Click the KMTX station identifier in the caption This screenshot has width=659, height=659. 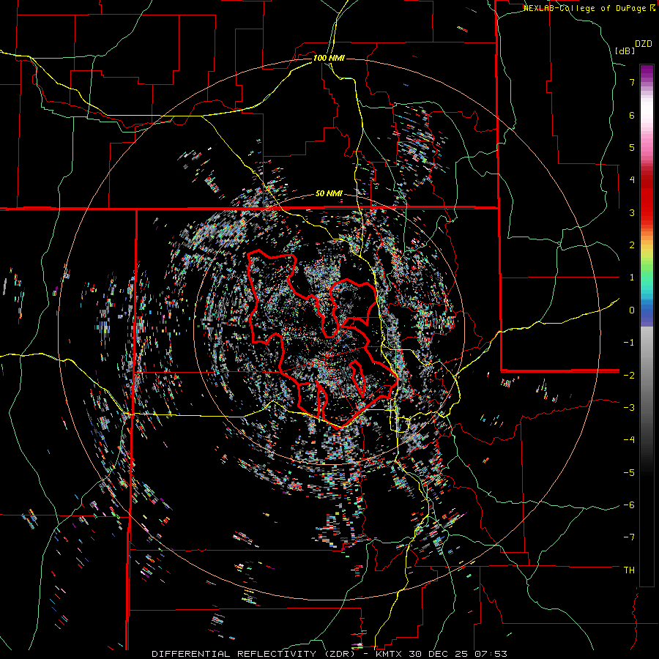coord(388,654)
